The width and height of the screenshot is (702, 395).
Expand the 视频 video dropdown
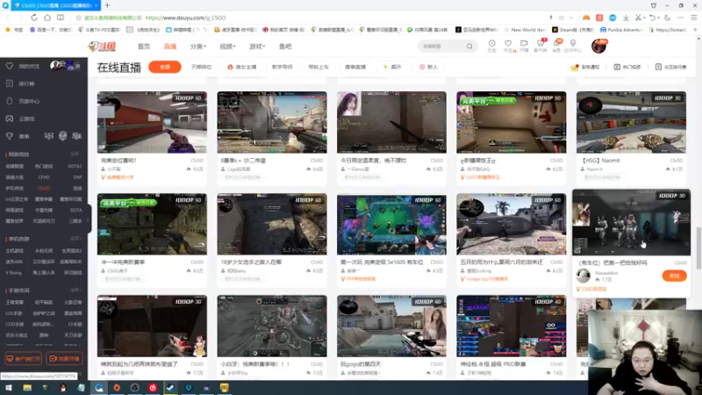[x=227, y=47]
